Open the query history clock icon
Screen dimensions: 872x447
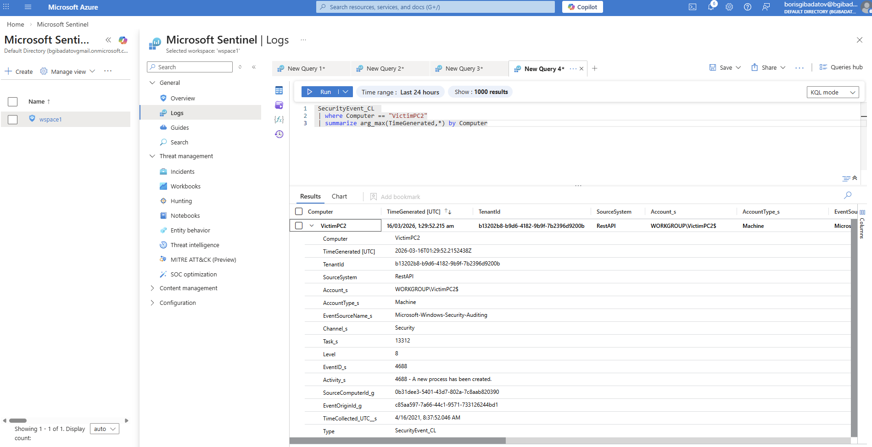[279, 134]
